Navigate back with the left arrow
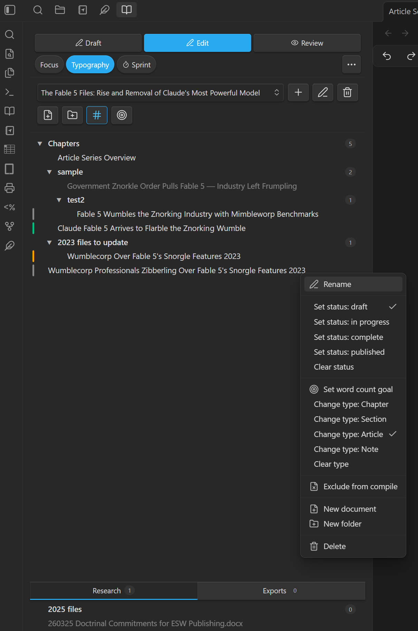The width and height of the screenshot is (418, 631). [x=388, y=33]
